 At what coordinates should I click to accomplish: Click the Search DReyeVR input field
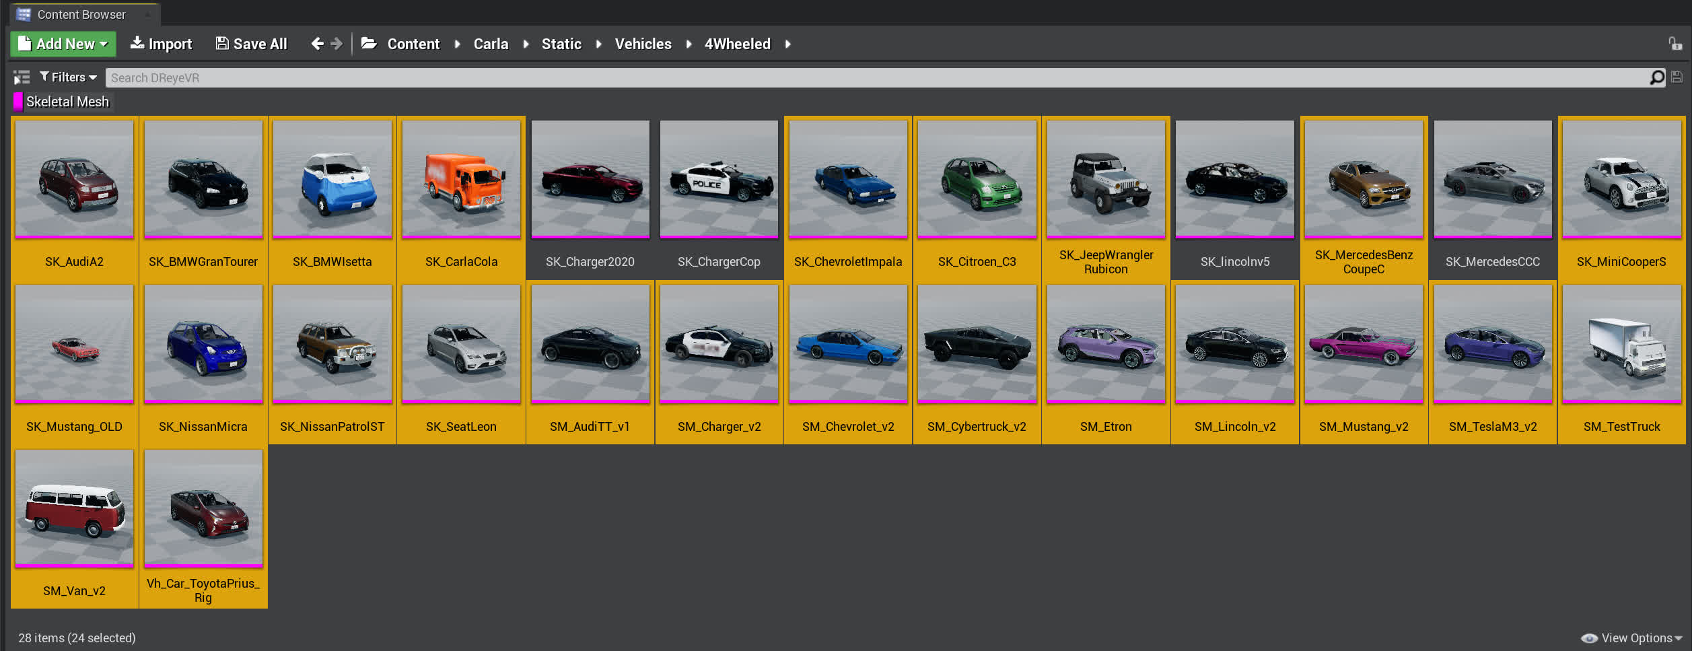pyautogui.click(x=875, y=77)
